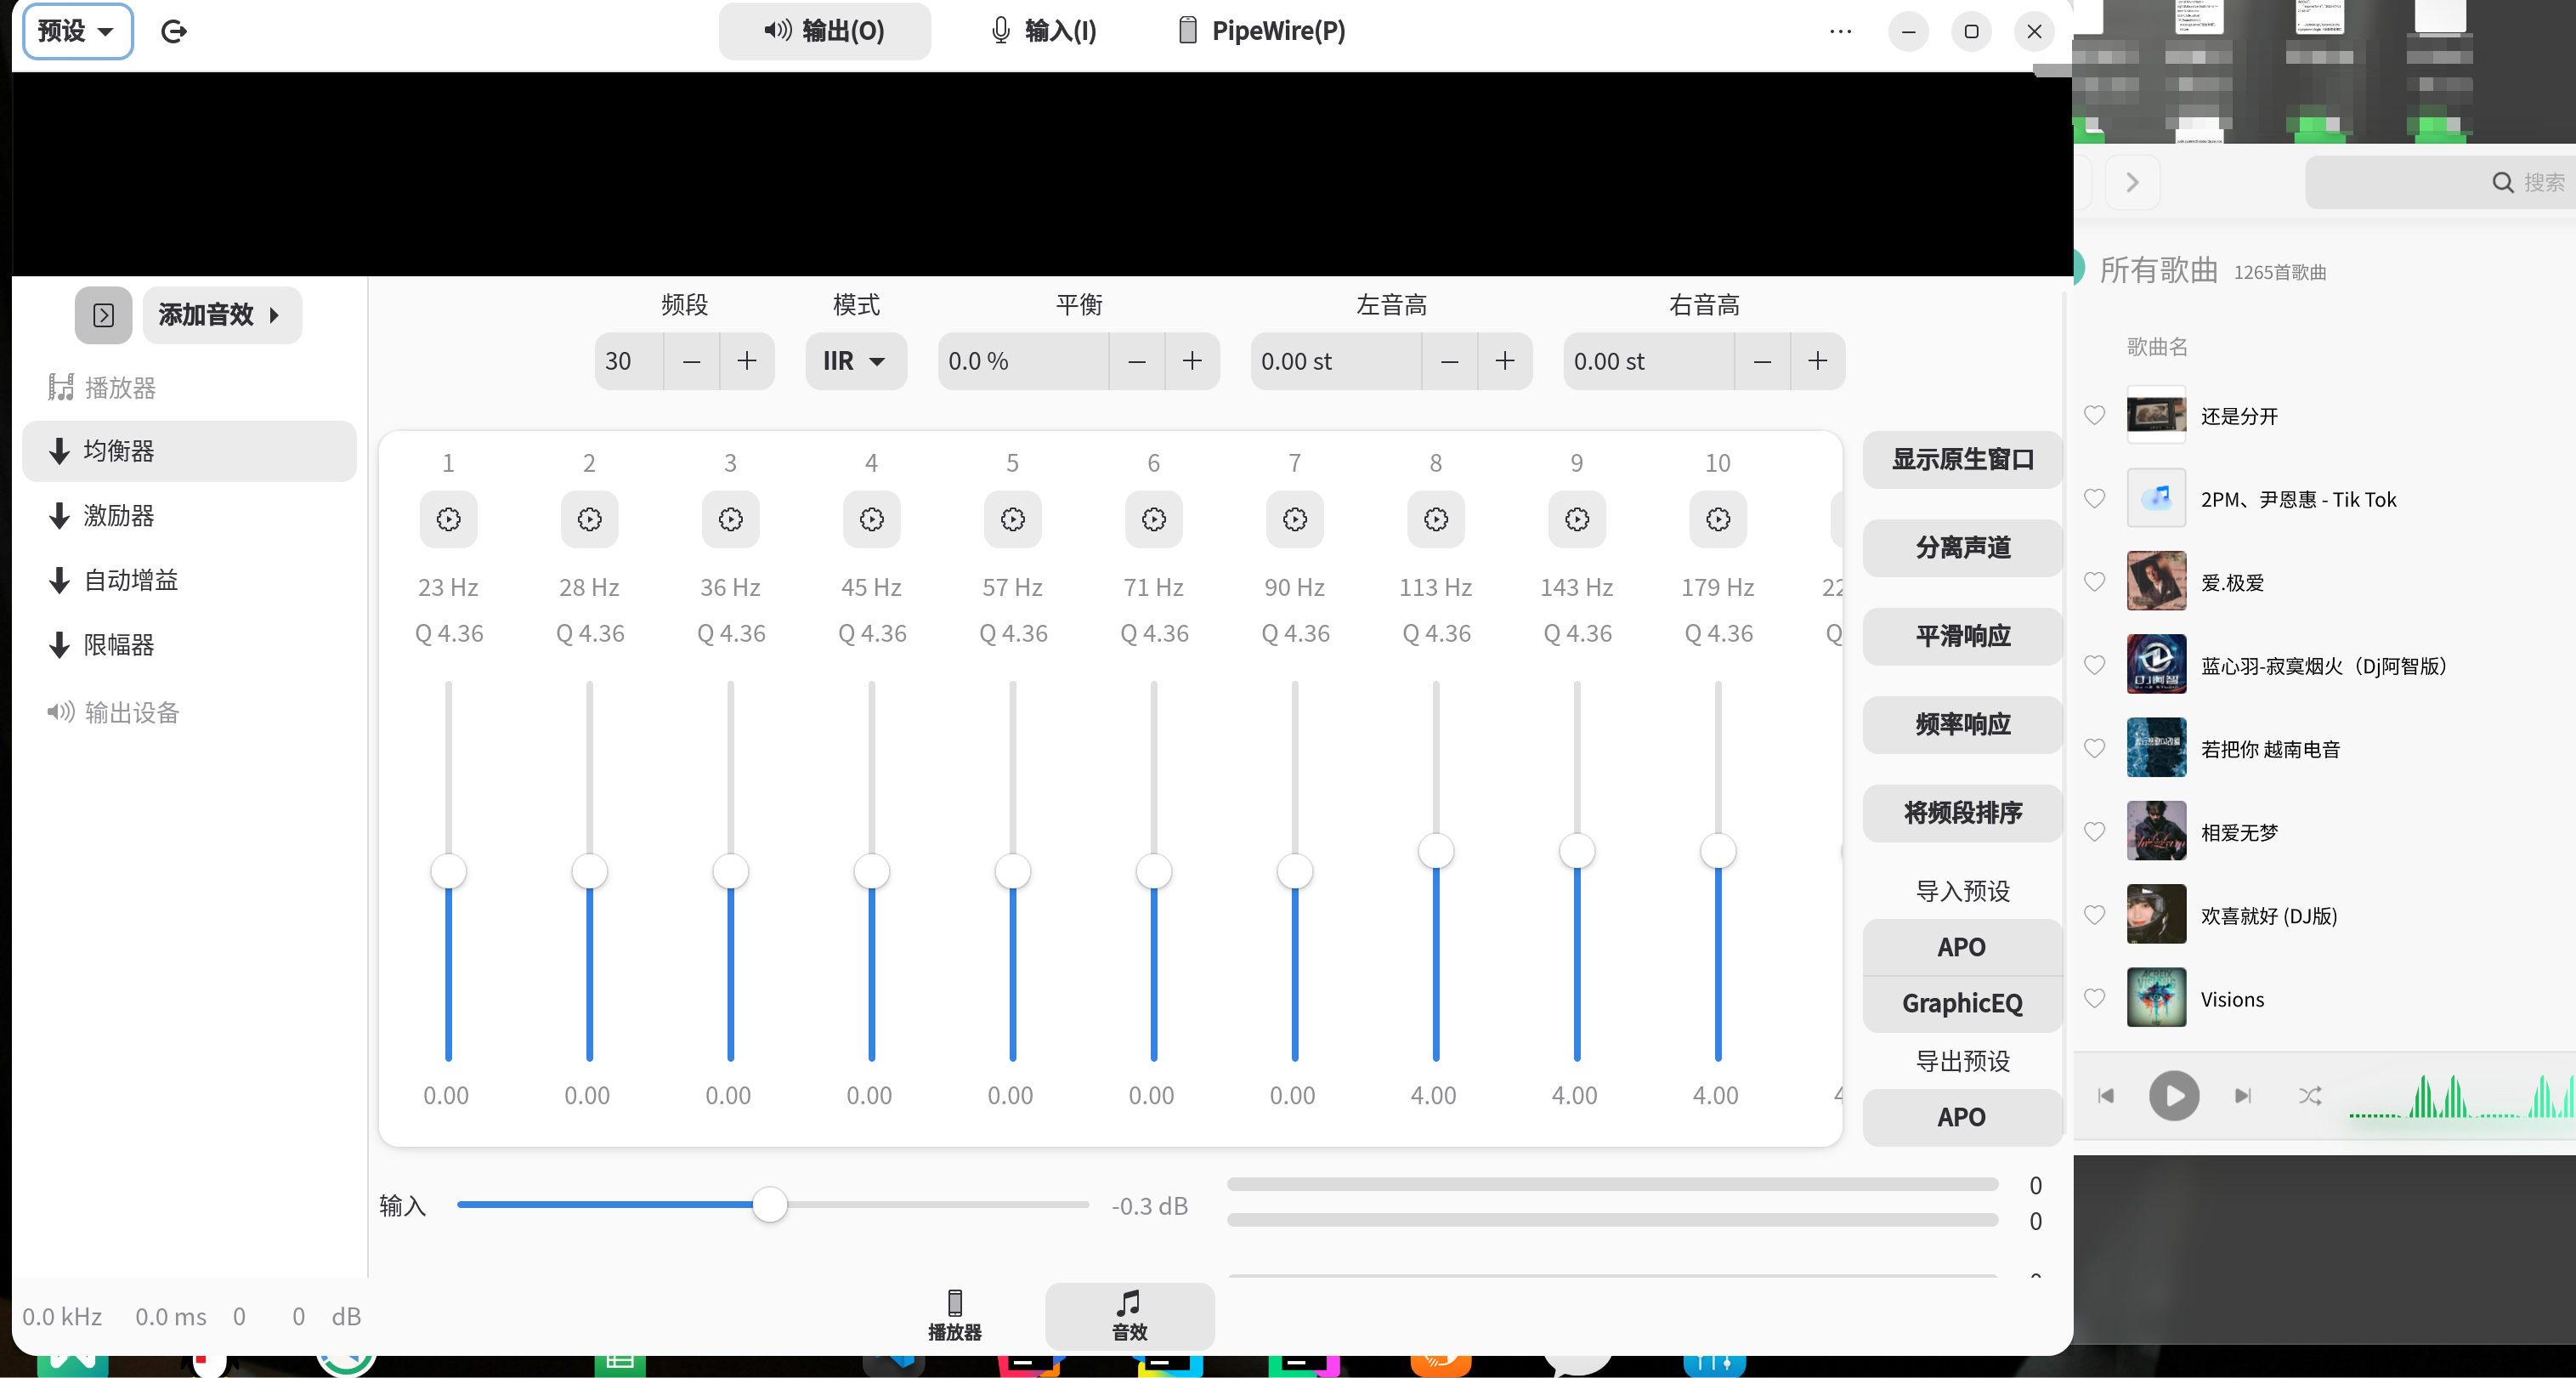Increase the 频段 band count
Image resolution: width=2576 pixels, height=1378 pixels.
746,361
